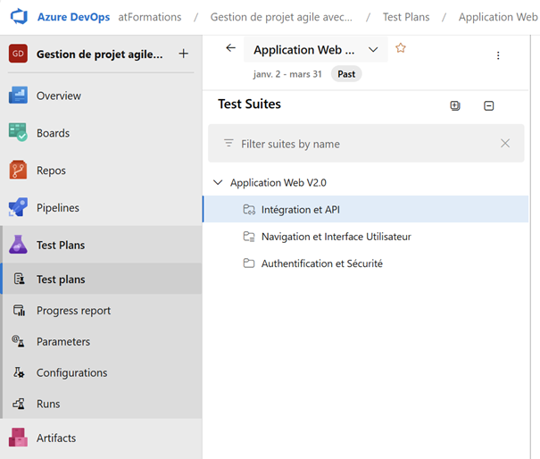
Task: Open Pipelines in the sidebar
Action: pyautogui.click(x=57, y=208)
